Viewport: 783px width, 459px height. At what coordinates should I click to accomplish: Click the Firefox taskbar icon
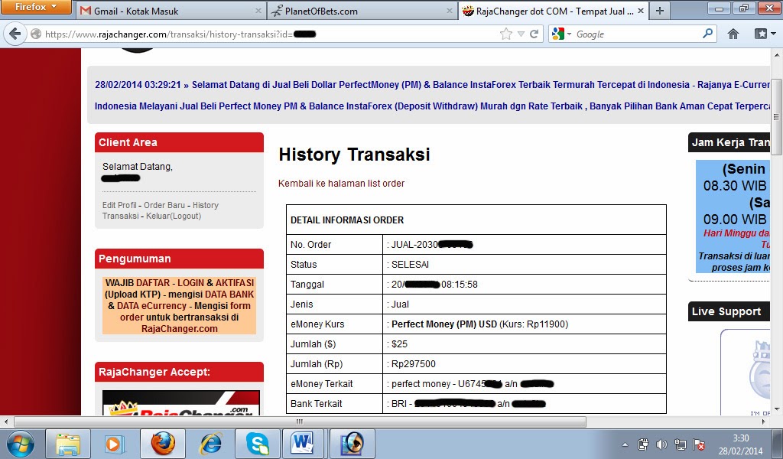click(163, 444)
